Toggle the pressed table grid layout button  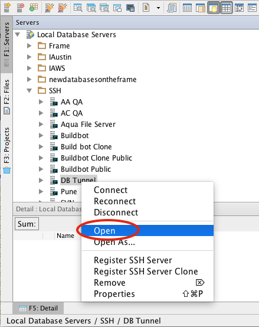pos(227,8)
